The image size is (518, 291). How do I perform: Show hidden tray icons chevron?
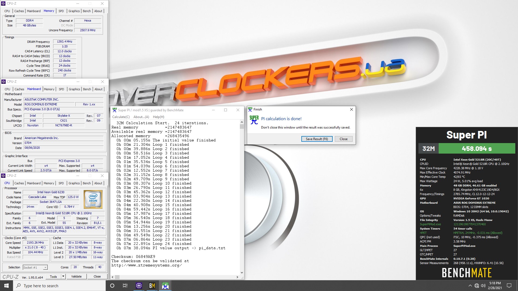pos(470,286)
